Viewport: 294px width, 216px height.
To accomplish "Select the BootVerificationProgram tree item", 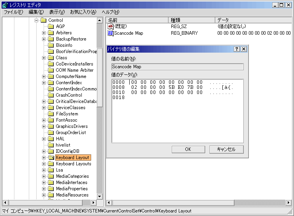I will point(76,51).
